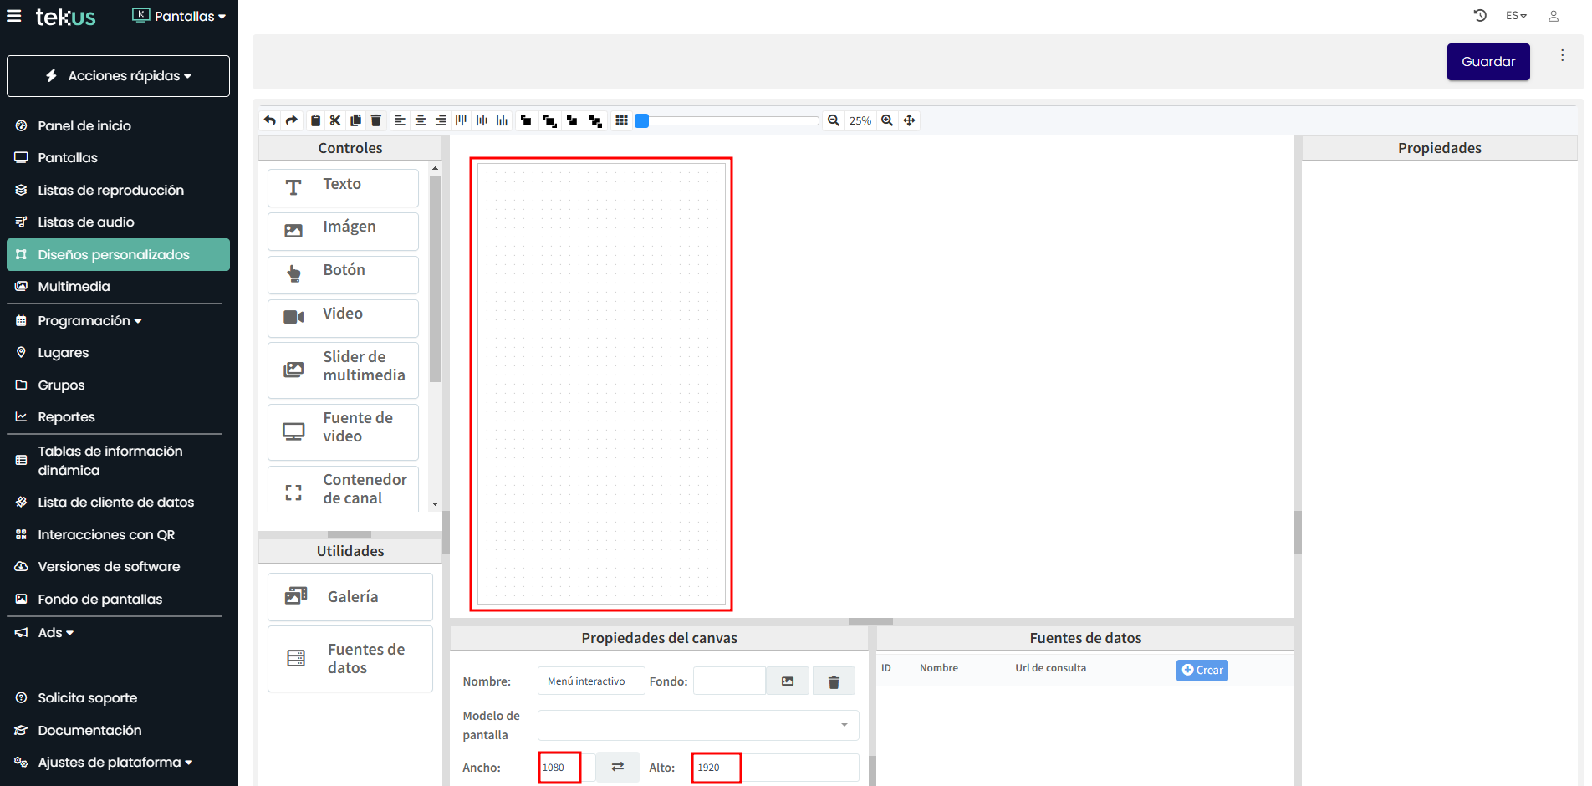Click the move/pan arrows icon

[909, 120]
